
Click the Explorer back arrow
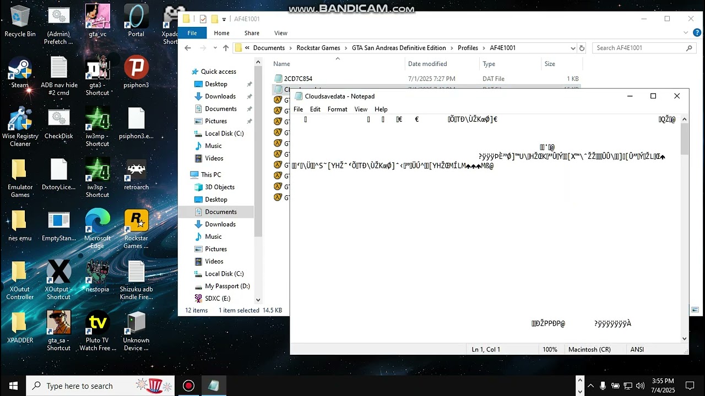188,48
